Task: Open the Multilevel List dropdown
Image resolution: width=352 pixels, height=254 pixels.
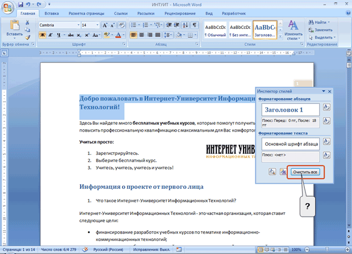Action: coord(158,25)
